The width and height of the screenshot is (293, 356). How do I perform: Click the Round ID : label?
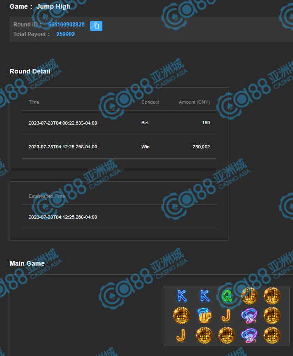point(27,25)
